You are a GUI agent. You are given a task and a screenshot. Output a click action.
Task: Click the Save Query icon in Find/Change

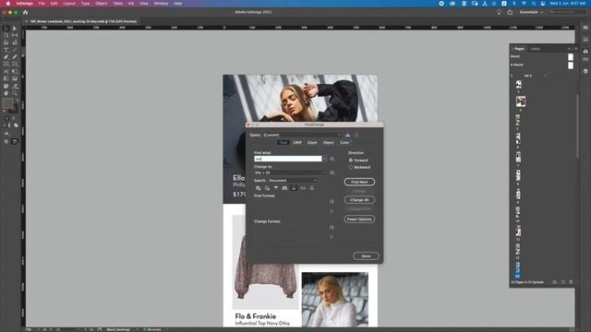347,135
